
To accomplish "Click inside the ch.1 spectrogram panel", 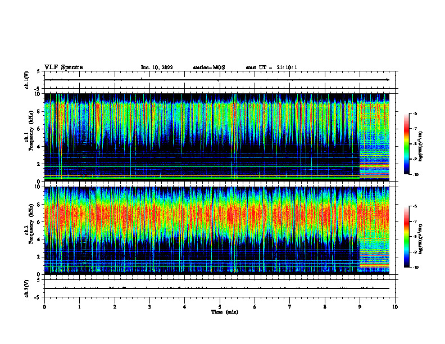I will 216,137.
